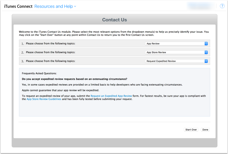Click the Done button
This screenshot has width=228, height=154.
(x=205, y=130)
